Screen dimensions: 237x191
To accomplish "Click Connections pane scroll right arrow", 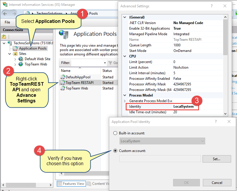I will coord(51,185).
